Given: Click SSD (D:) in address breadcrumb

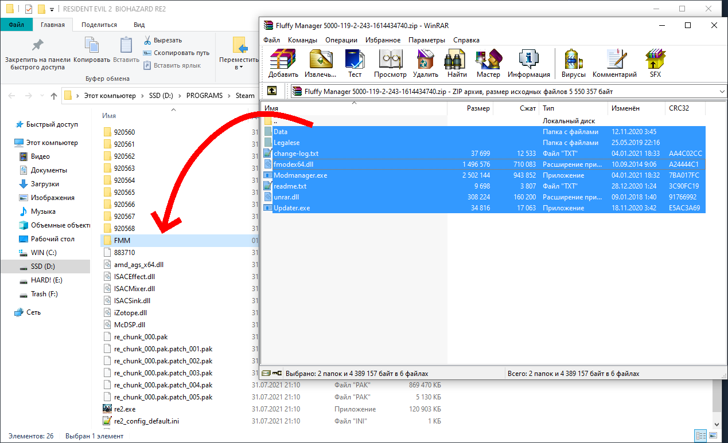Looking at the screenshot, I should [x=161, y=96].
